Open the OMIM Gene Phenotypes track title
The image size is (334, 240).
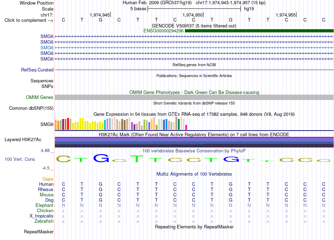[194, 92]
